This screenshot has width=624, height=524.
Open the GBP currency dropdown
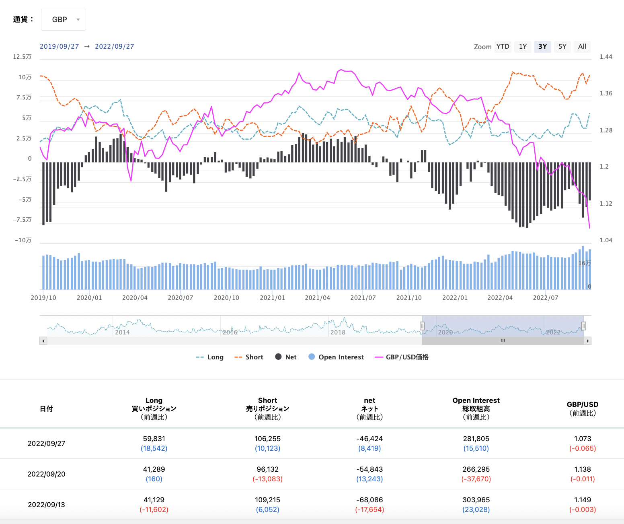coord(64,20)
